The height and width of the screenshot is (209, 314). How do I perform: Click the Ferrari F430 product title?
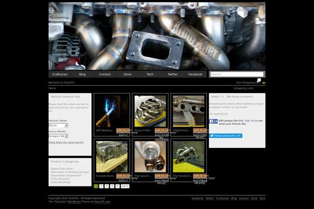point(143,131)
